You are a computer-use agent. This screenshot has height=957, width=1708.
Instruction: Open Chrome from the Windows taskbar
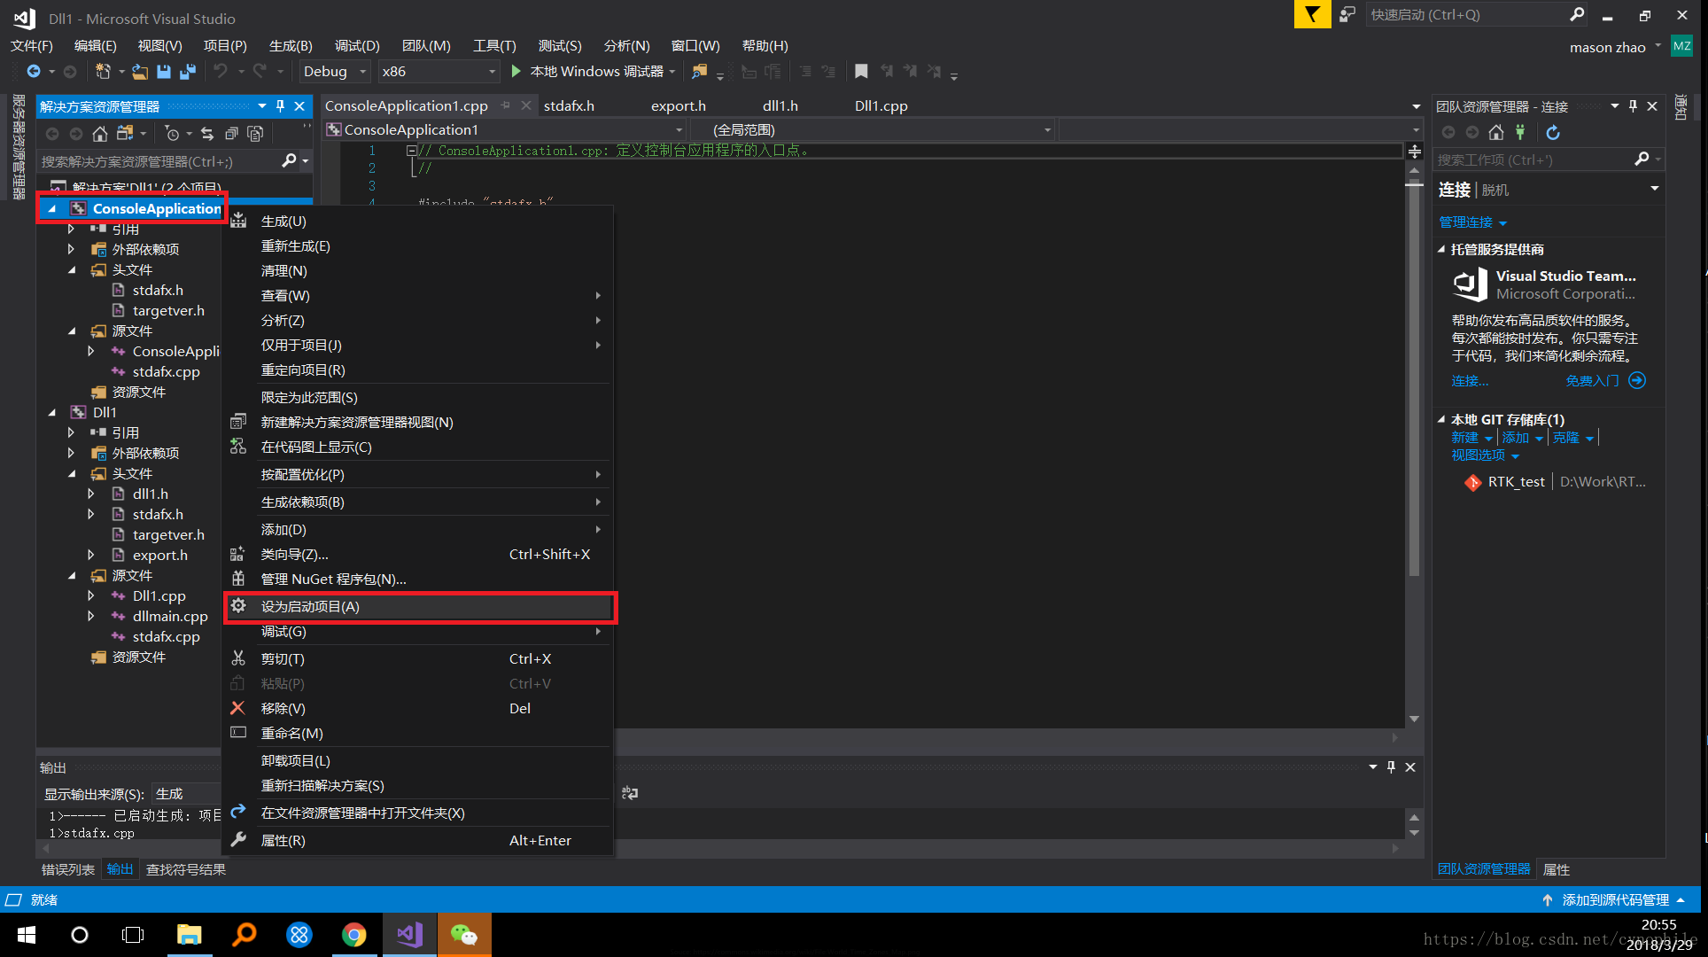pos(354,935)
